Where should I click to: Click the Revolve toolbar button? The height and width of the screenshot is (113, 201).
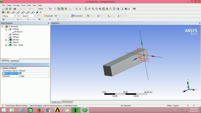(101, 16)
